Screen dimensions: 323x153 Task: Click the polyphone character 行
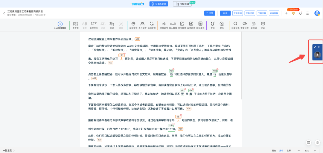215,74
